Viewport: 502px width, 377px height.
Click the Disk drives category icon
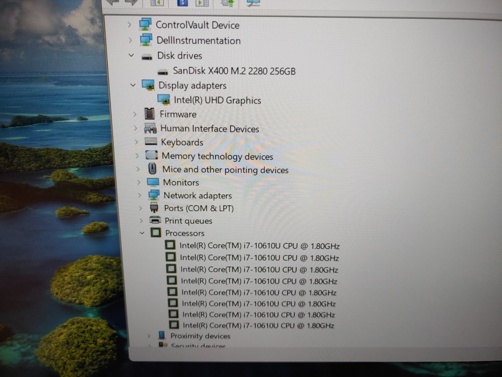pyautogui.click(x=147, y=57)
